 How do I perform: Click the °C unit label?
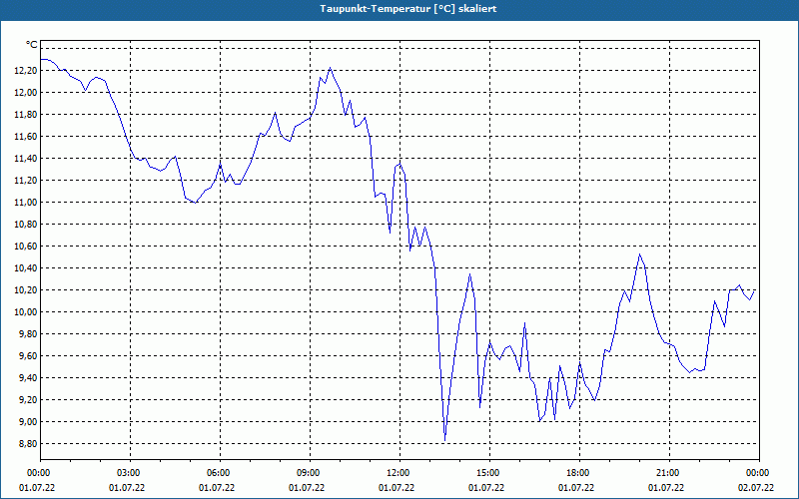click(32, 45)
